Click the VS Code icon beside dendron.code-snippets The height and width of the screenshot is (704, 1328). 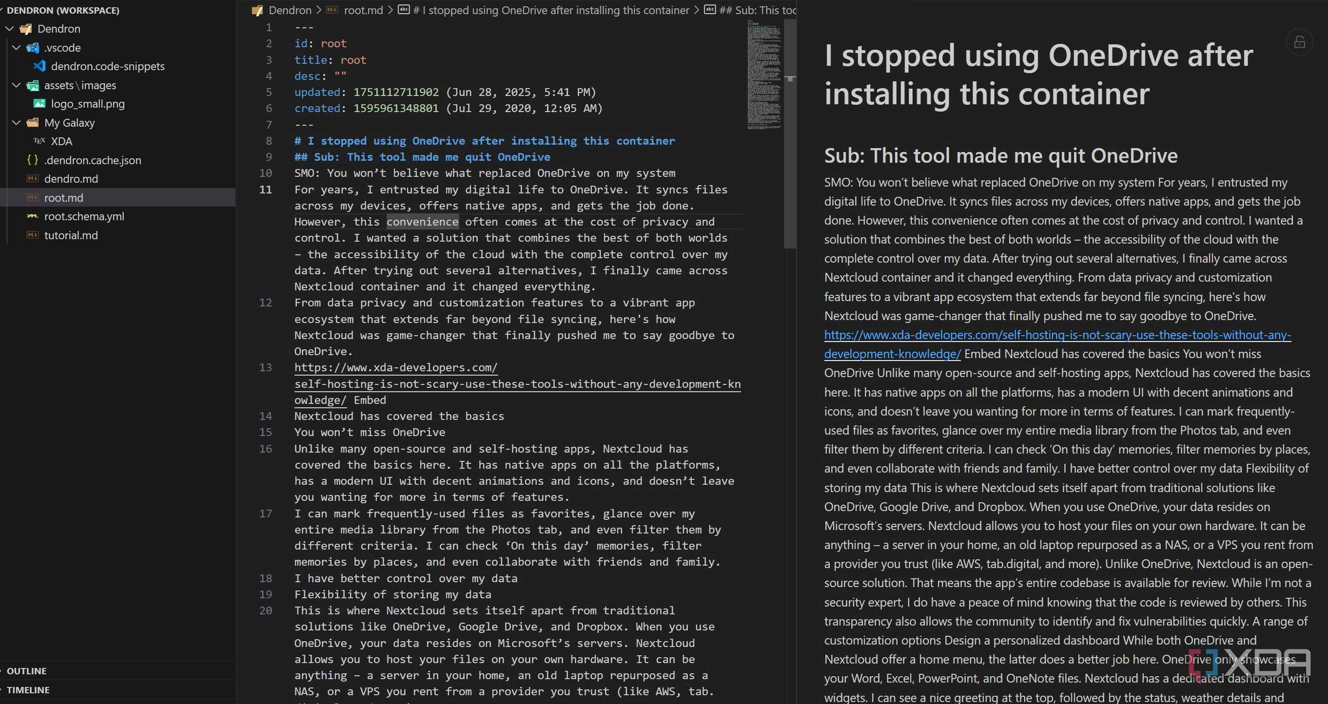pyautogui.click(x=39, y=66)
